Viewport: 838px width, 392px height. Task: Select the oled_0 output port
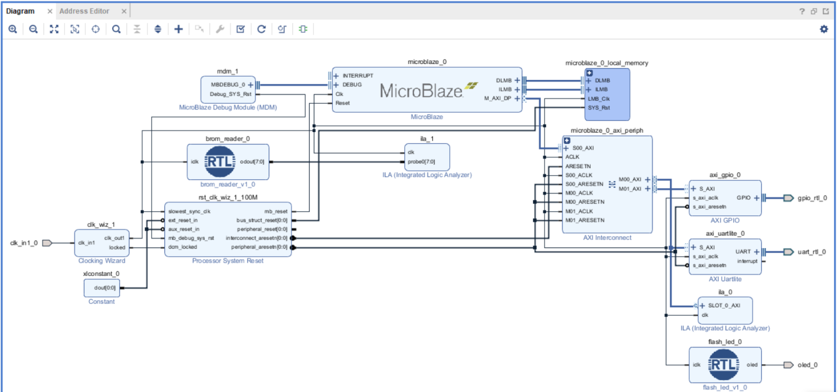(x=788, y=365)
